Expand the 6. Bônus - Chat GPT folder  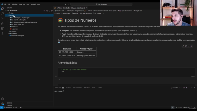9,24
